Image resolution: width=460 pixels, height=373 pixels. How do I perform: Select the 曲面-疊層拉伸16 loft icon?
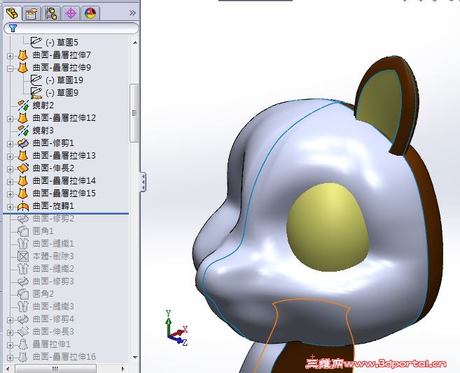point(22,357)
